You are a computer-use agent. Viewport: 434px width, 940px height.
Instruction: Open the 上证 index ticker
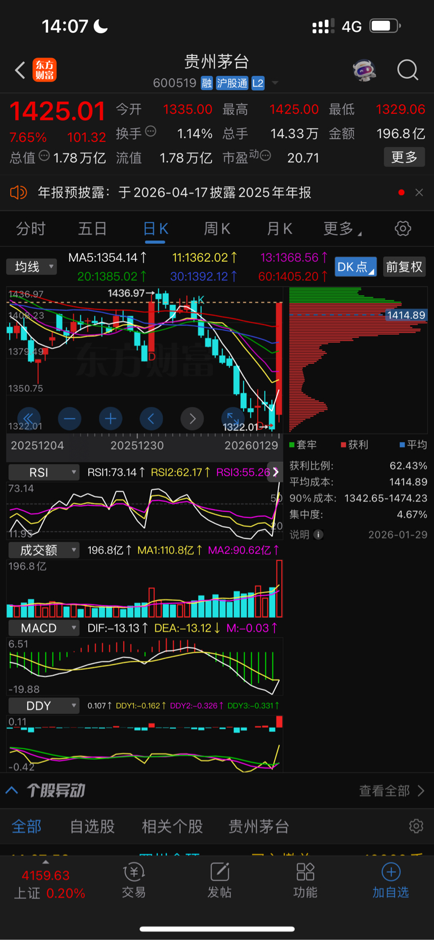pos(49,884)
